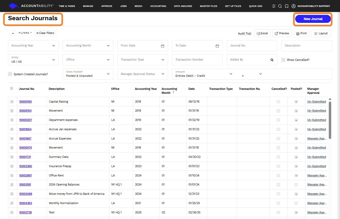Open the From Date calendar icon
340x219 pixels.
pyautogui.click(x=163, y=46)
